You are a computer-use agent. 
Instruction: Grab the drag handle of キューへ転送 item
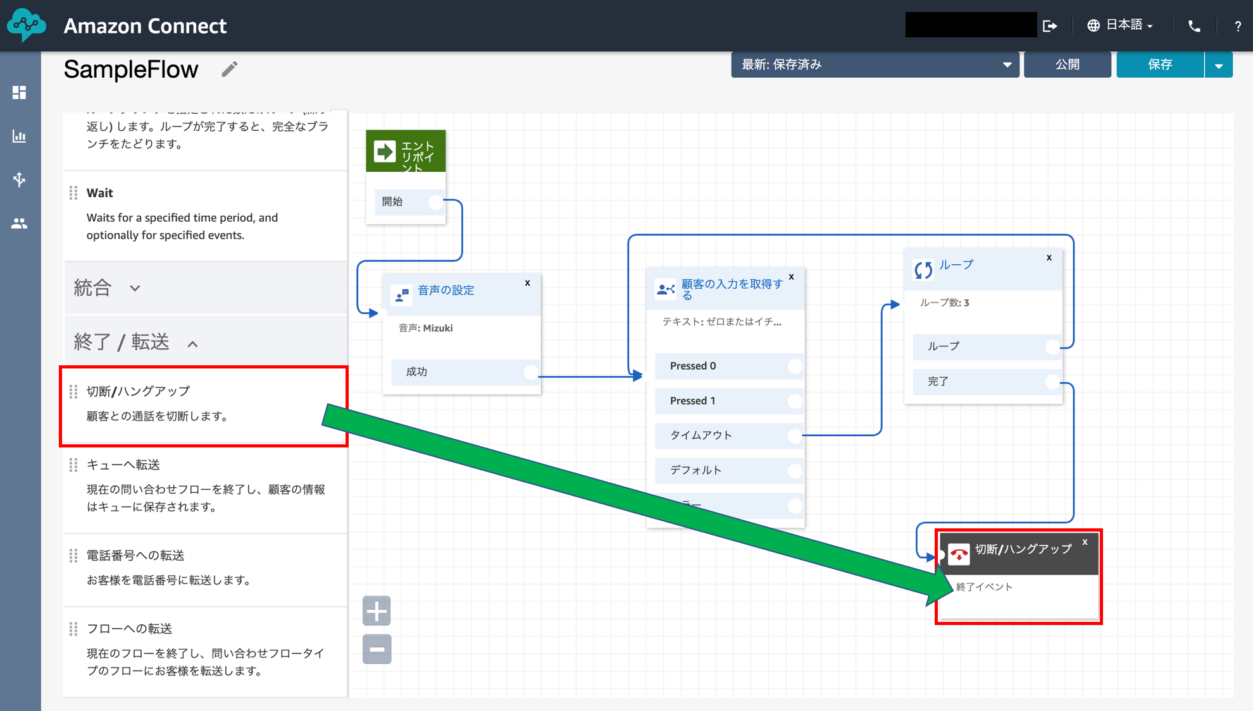[73, 465]
